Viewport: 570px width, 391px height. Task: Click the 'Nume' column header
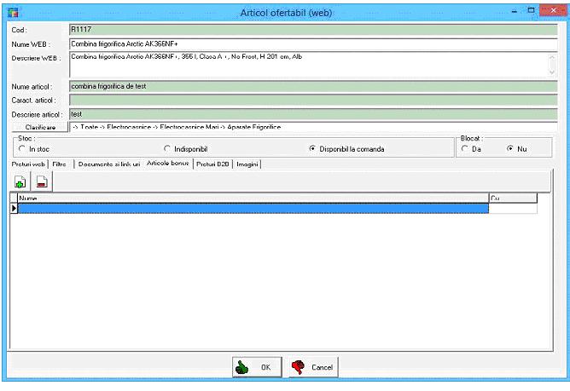pos(253,198)
